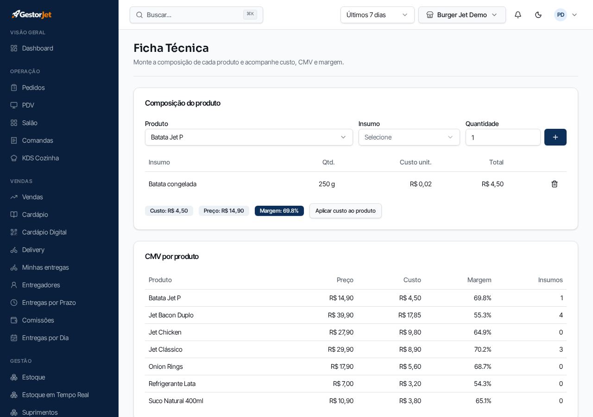Click the Cardápio Digital QR icon
Viewport: 593px width, 417px height.
click(14, 232)
